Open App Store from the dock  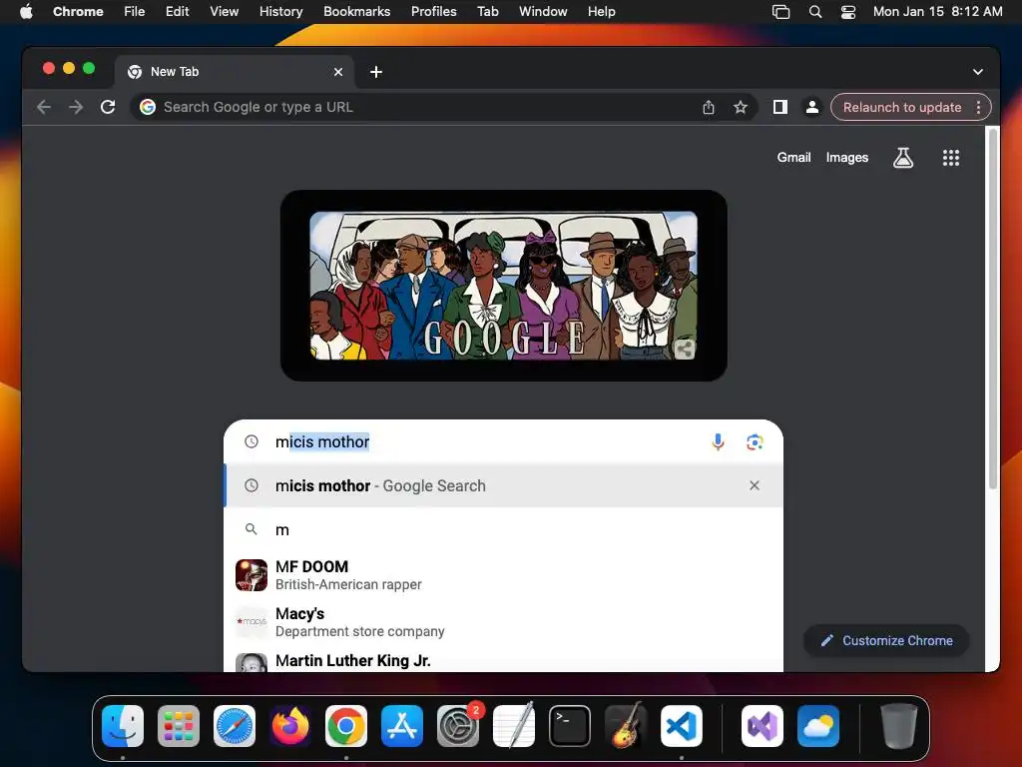tap(402, 726)
